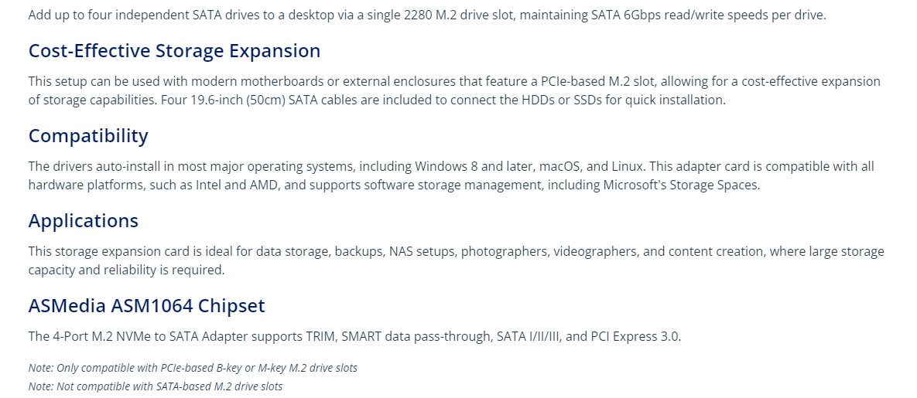Click the Compatibility section heading
917x398 pixels.
click(88, 135)
